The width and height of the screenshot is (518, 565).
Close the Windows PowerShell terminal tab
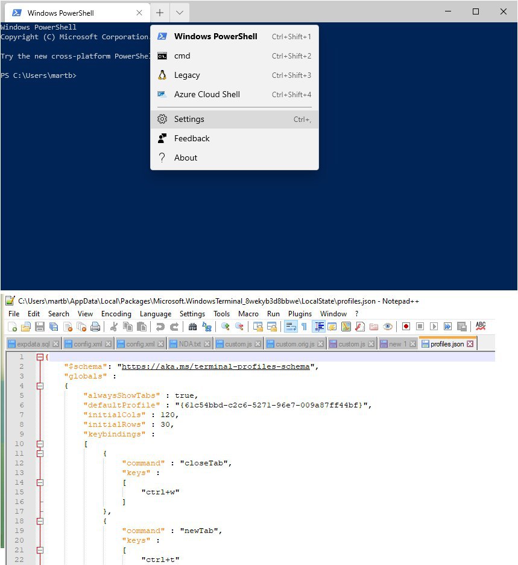click(139, 13)
